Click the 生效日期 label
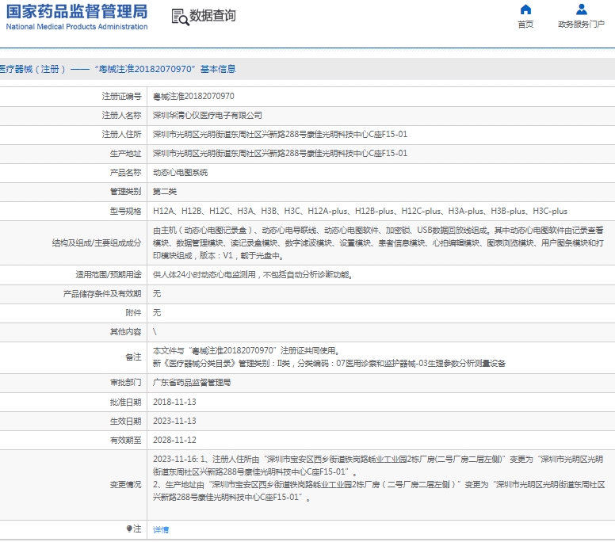The width and height of the screenshot is (615, 542). 125,421
